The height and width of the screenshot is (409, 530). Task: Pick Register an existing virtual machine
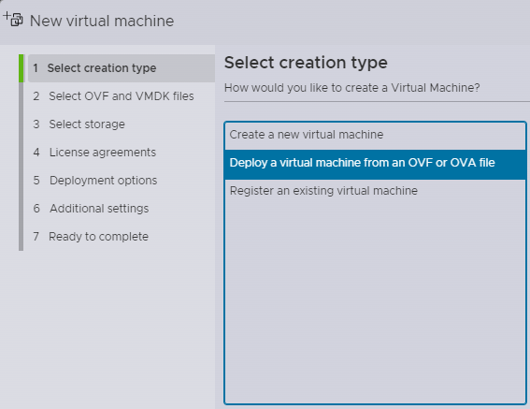pyautogui.click(x=375, y=191)
